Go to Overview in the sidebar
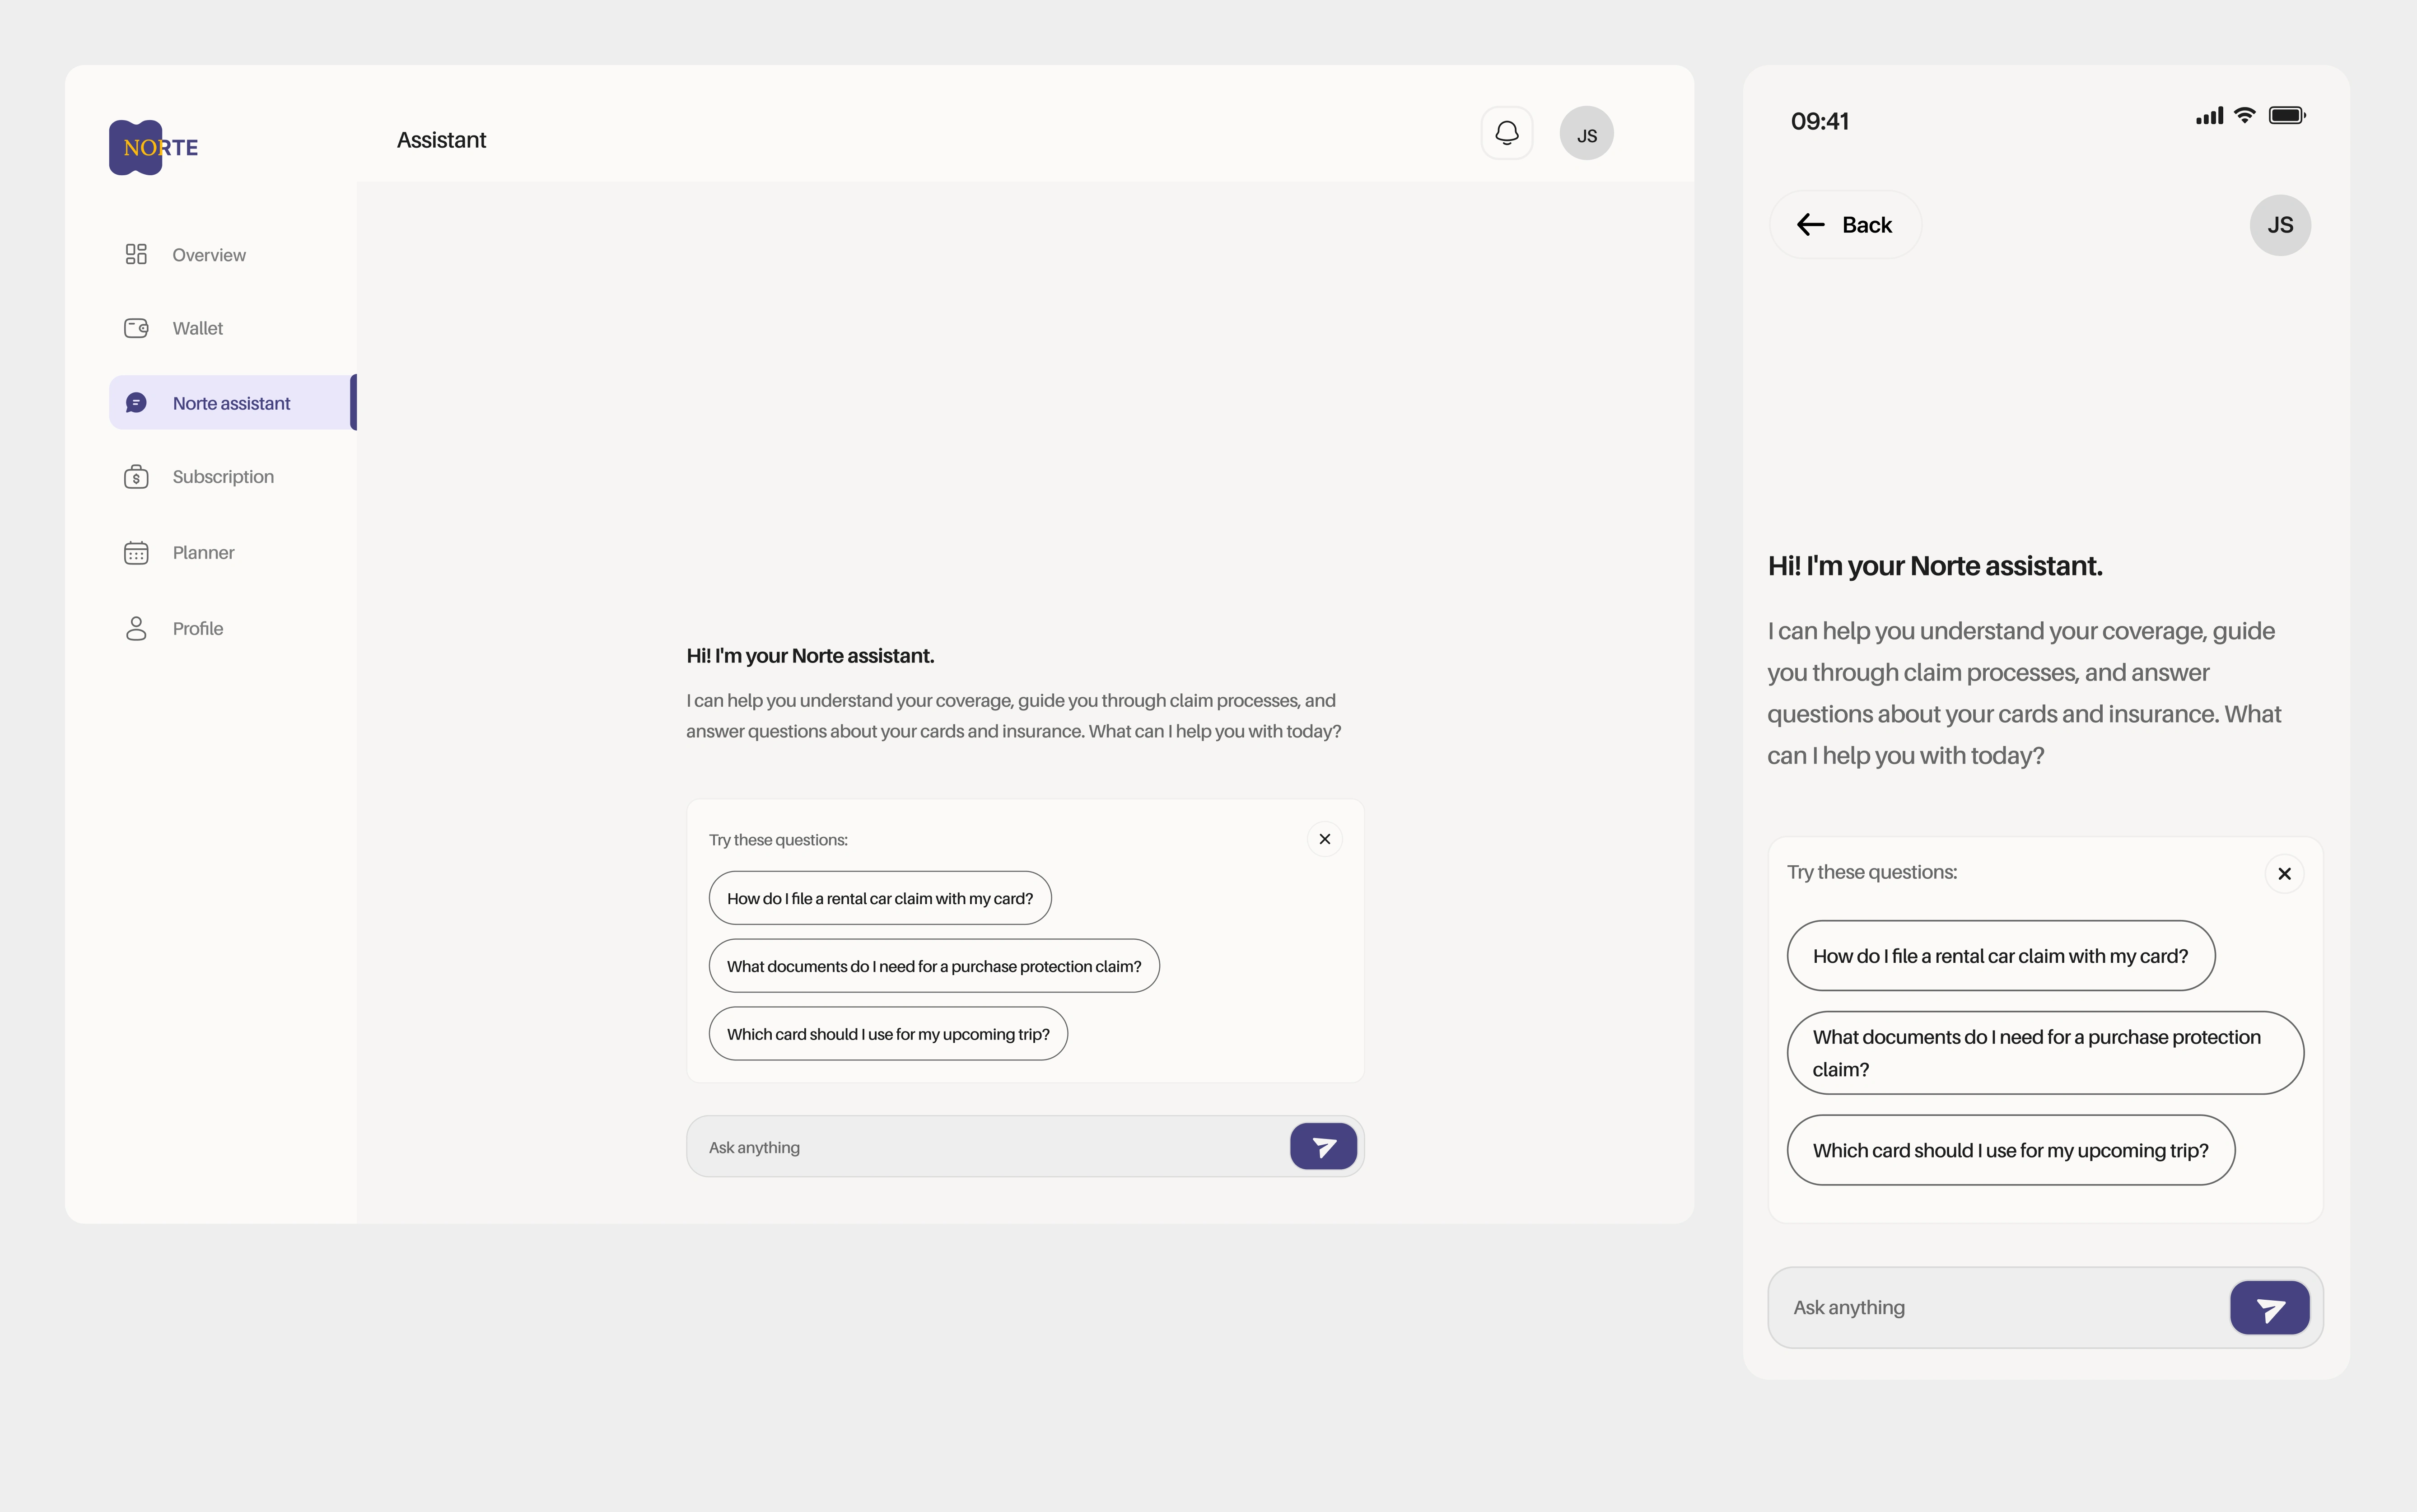The height and width of the screenshot is (1512, 2417). pos(208,255)
